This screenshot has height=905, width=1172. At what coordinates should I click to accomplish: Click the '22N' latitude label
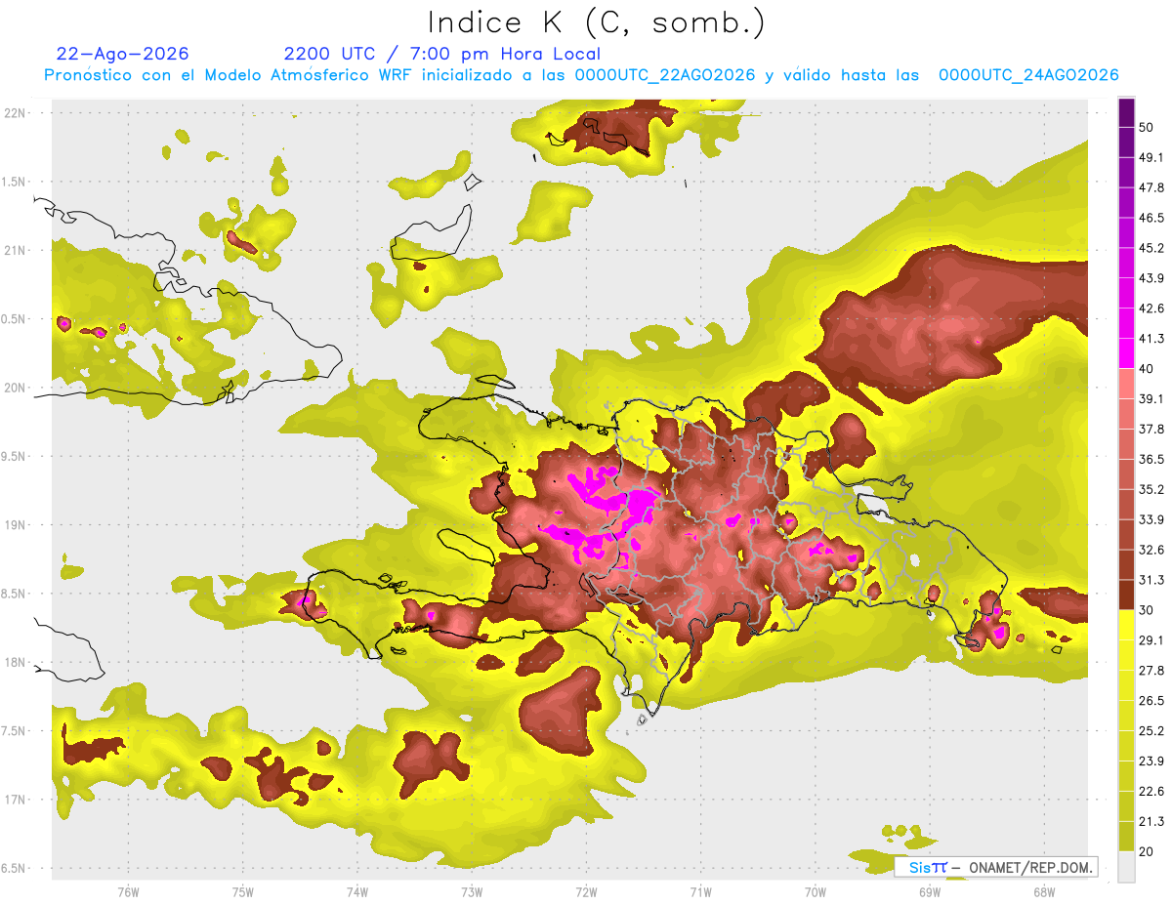[15, 112]
